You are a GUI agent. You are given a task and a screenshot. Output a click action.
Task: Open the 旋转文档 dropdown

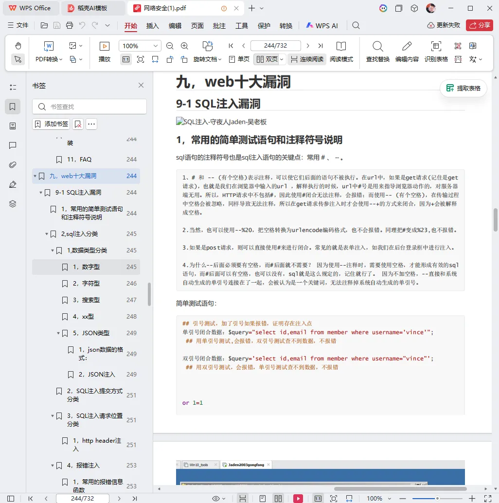(x=208, y=59)
